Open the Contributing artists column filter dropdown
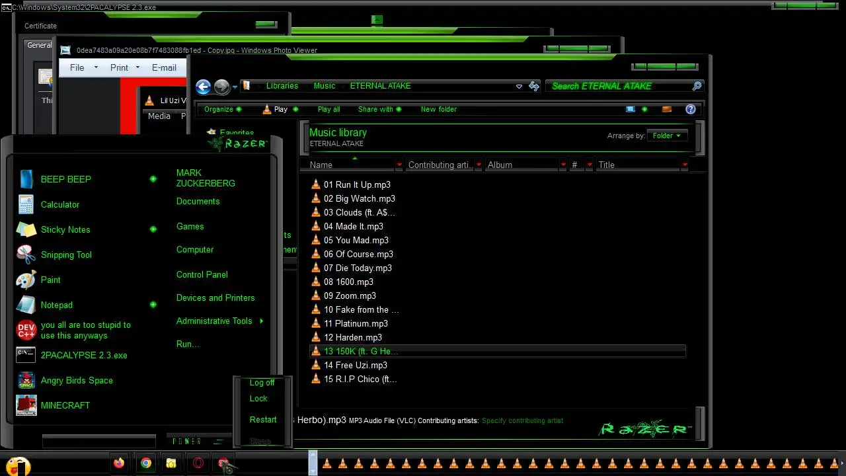 tap(479, 165)
